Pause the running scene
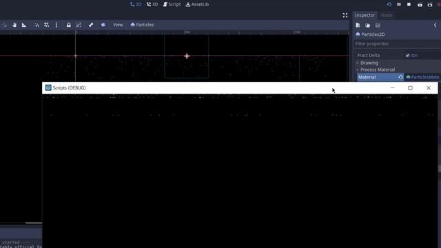 [399, 5]
